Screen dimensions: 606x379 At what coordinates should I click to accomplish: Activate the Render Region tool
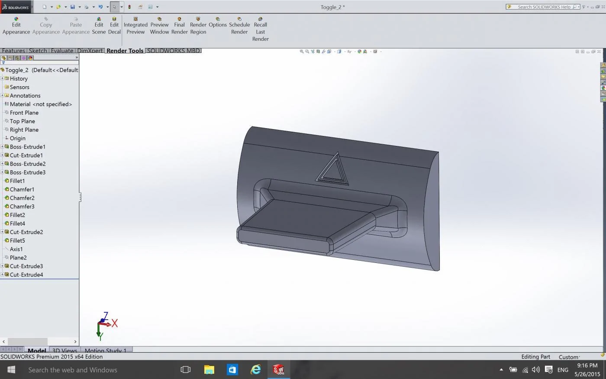pyautogui.click(x=198, y=26)
